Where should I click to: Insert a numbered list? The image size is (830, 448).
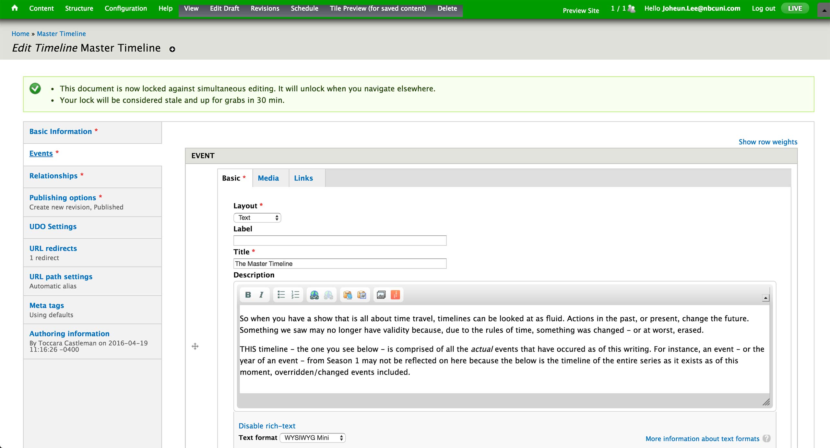click(295, 295)
